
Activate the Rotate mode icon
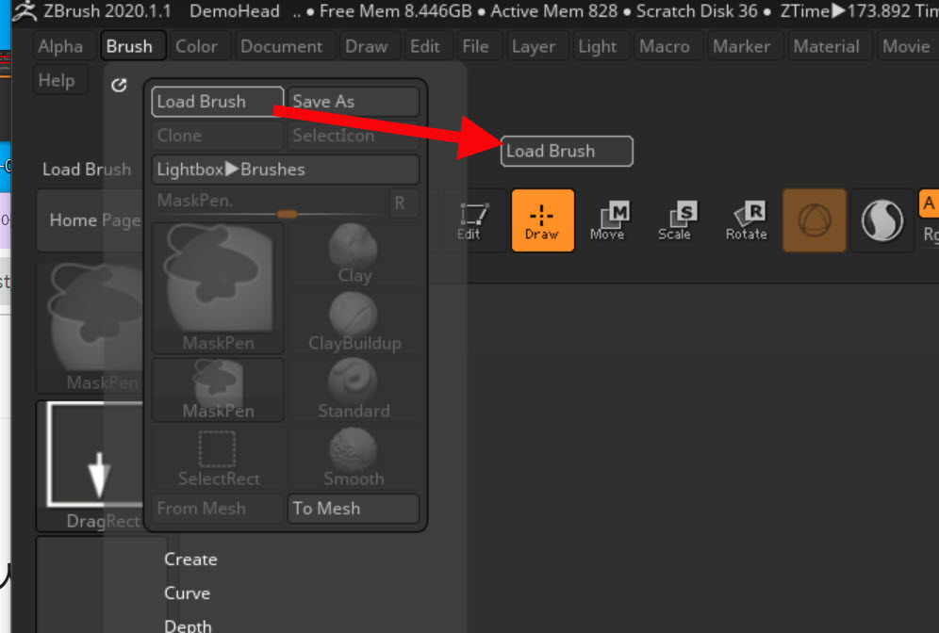[746, 220]
